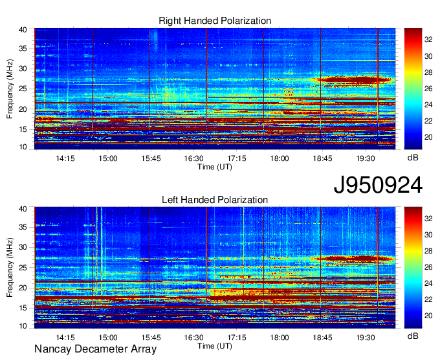Image resolution: width=440 pixels, height=357 pixels.
Task: Click the Left Handed Polarization spectrogram image
Action: 215,268
